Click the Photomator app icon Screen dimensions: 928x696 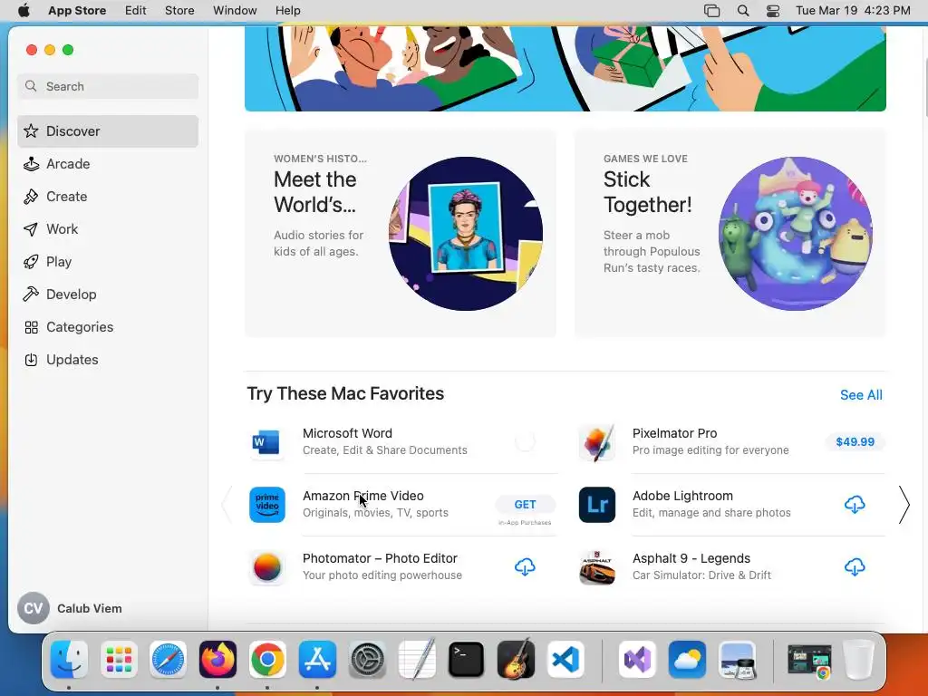coord(267,567)
